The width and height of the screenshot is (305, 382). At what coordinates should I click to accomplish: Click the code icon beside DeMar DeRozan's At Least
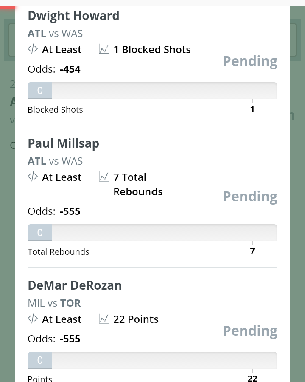[33, 319]
